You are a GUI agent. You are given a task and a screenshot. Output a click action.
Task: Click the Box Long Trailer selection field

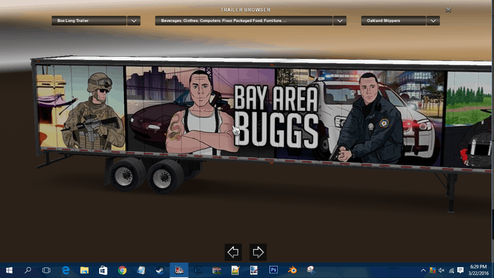pyautogui.click(x=89, y=21)
